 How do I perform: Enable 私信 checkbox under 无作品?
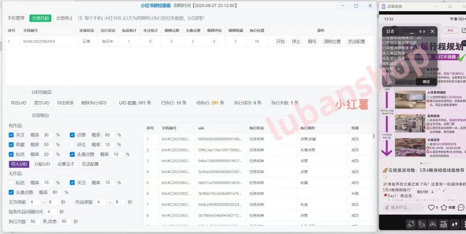[11, 182]
